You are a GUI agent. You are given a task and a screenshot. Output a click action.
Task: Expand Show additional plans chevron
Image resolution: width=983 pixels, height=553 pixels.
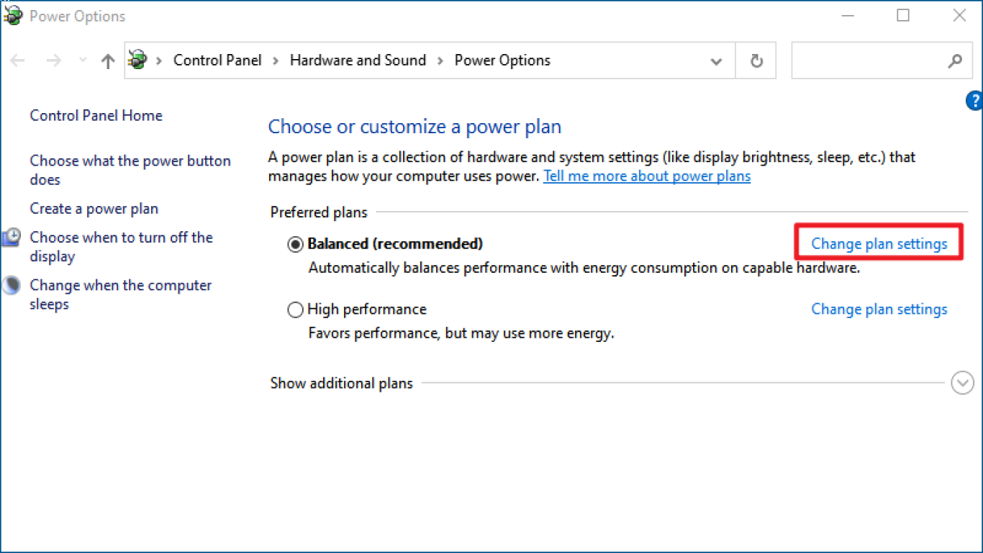(x=962, y=383)
